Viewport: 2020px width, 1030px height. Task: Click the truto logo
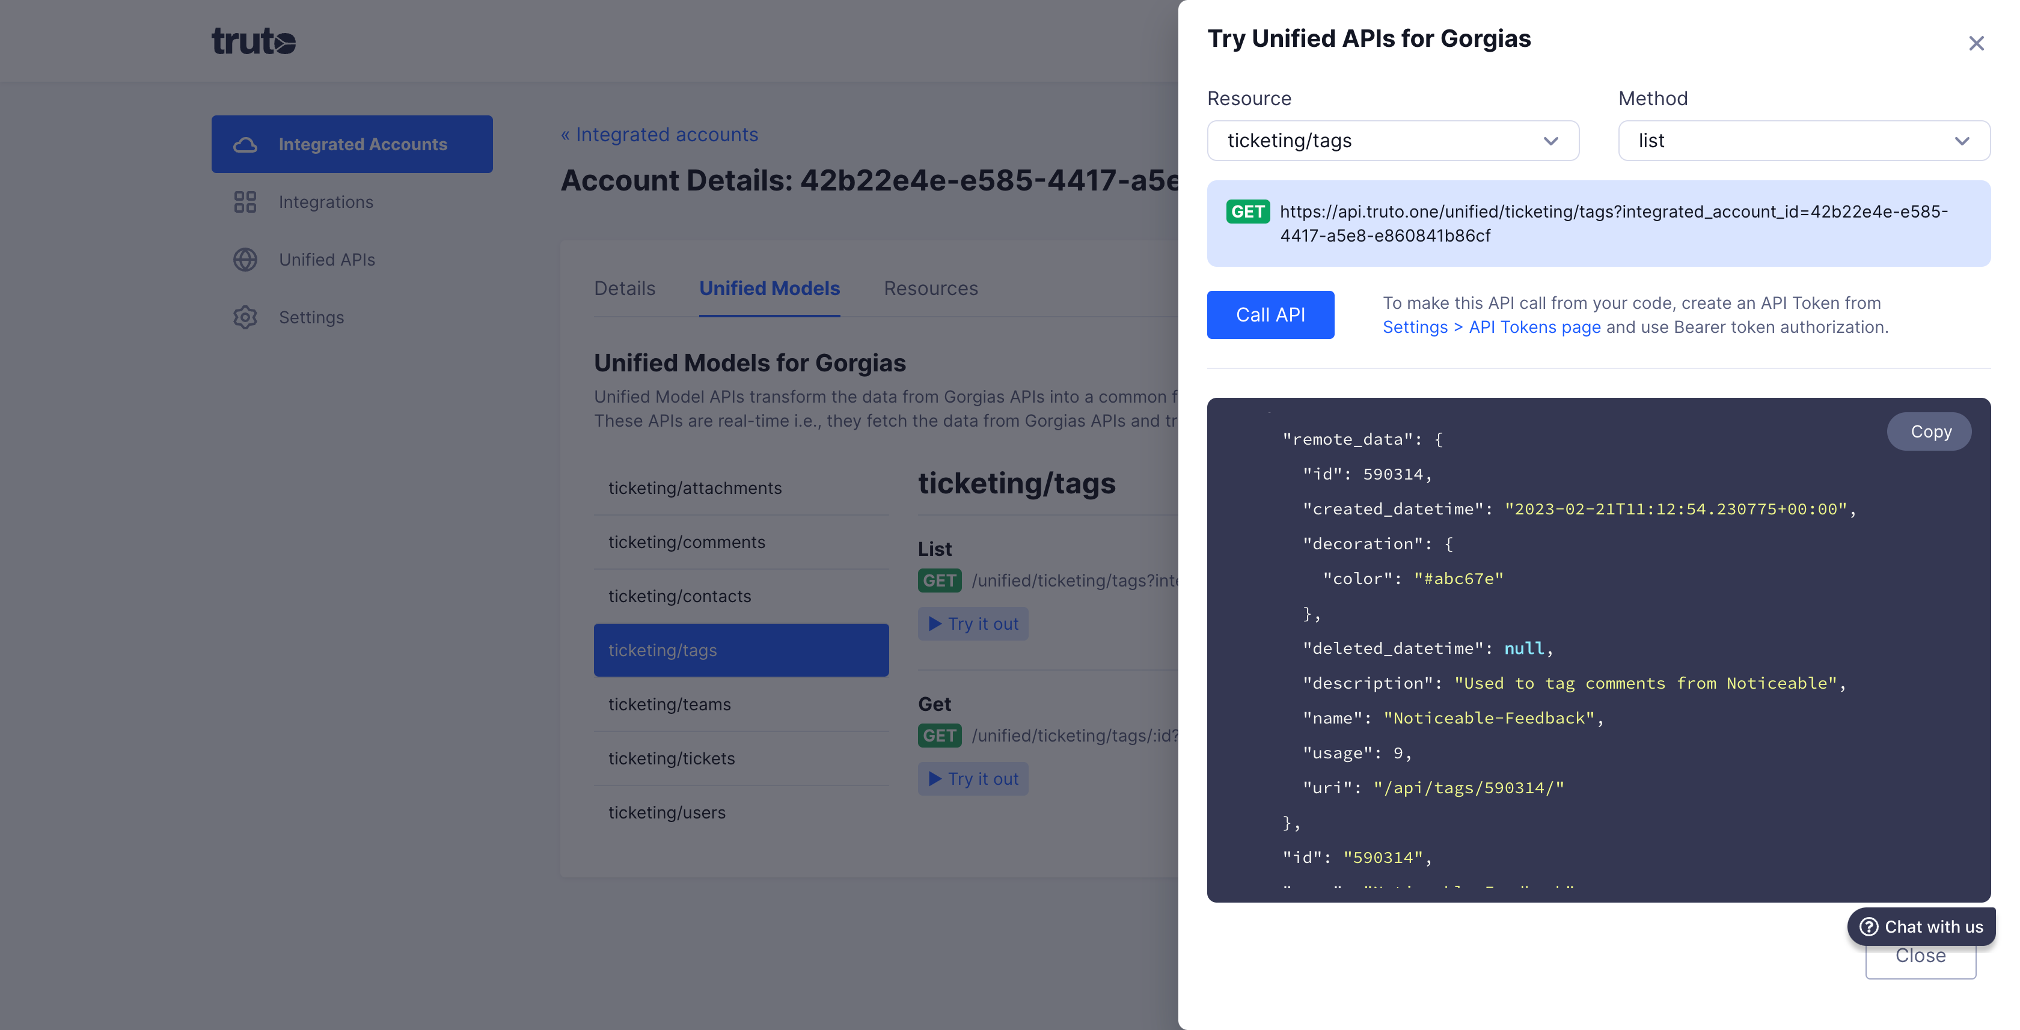253,41
